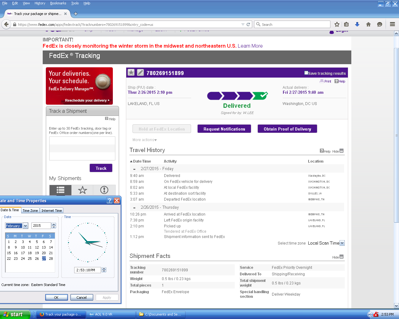Check Save tracking results box
The image size is (399, 319).
(306, 73)
